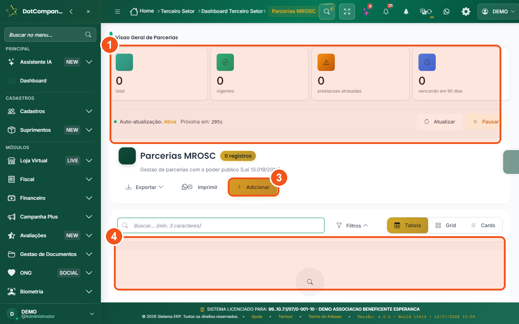Expand the DEMO Administrador profile chevron

pyautogui.click(x=92, y=314)
